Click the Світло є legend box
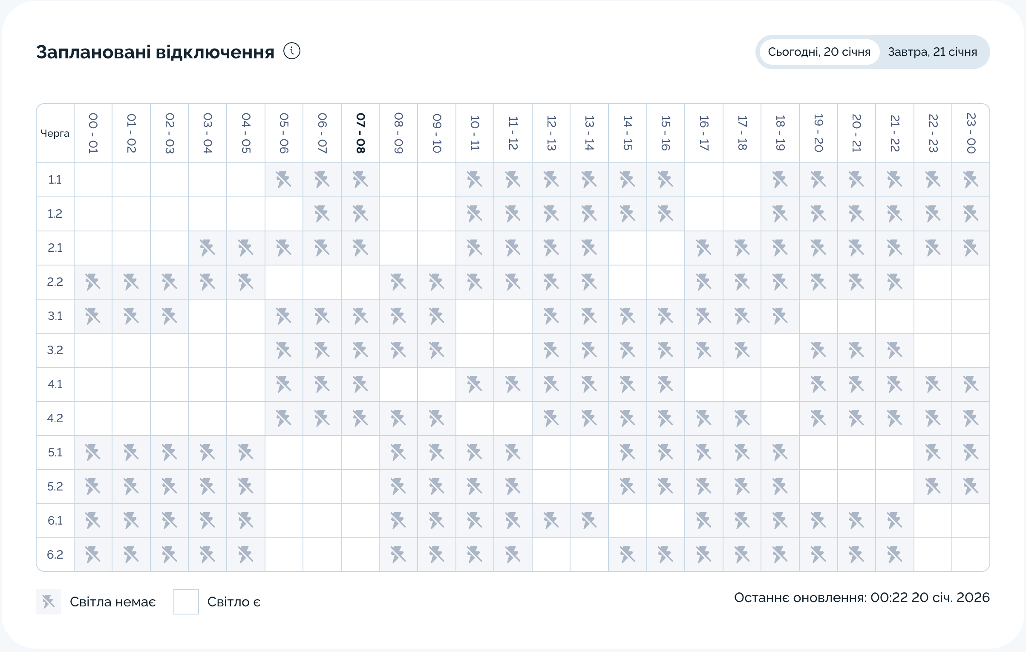This screenshot has width=1026, height=652. click(186, 601)
